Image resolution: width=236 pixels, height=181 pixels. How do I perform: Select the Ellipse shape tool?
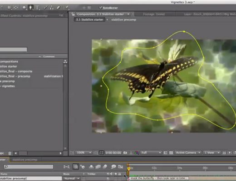click(24, 7)
